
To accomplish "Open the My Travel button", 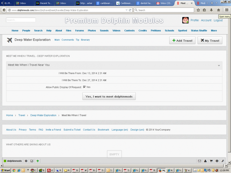I will pos(210,40).
